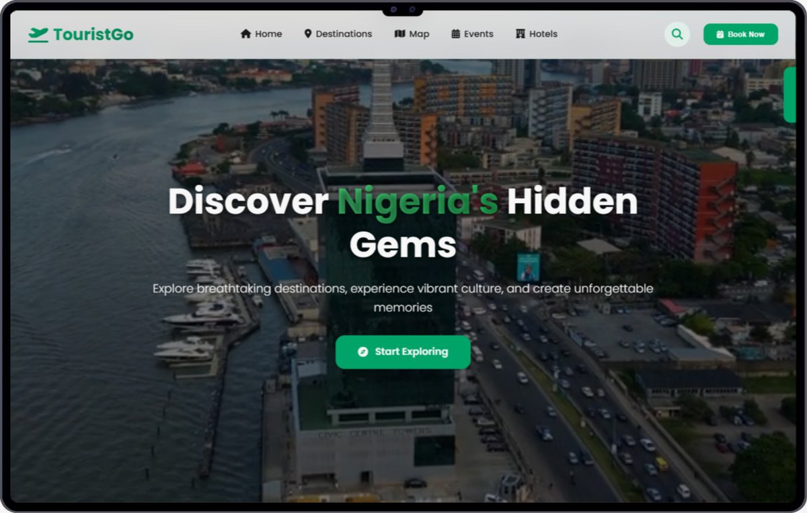
Task: Click the calendar icon next to Events
Action: click(457, 34)
